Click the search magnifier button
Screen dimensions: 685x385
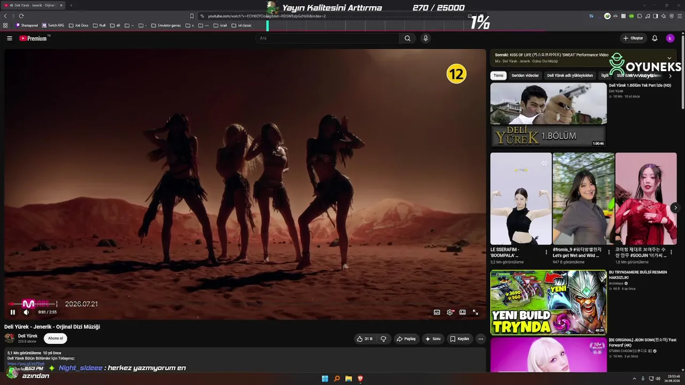(x=407, y=38)
